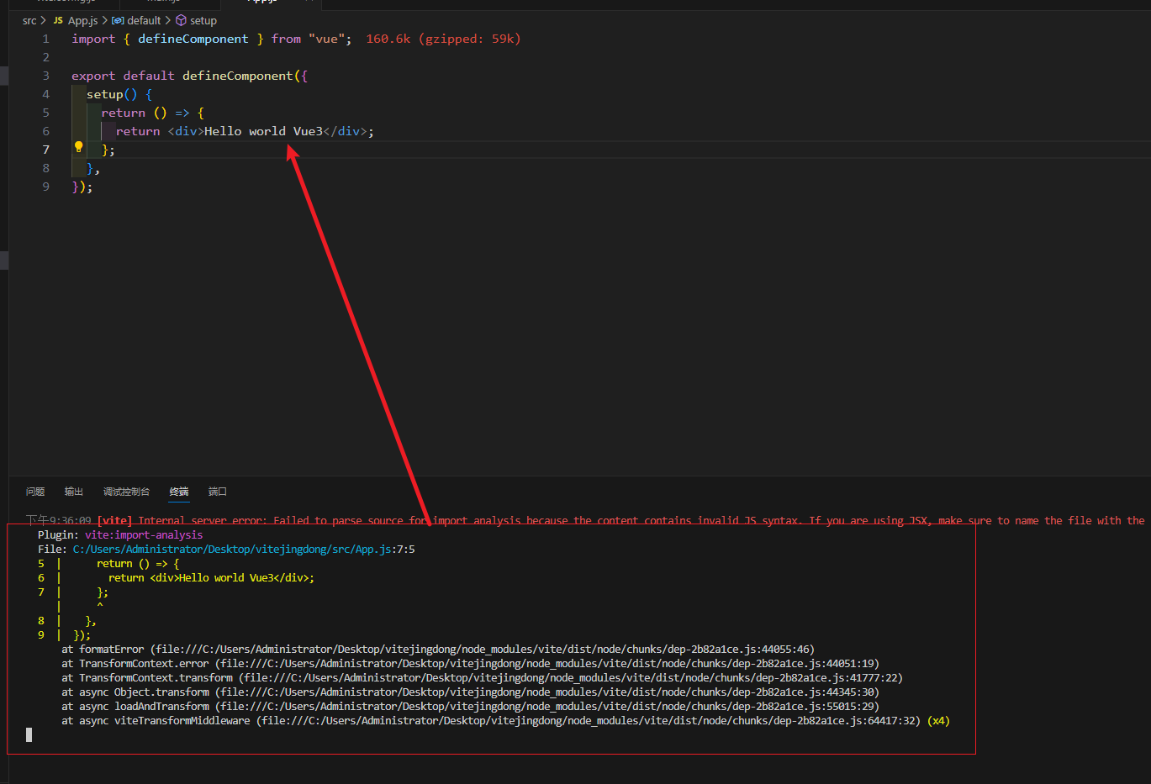Click the [vite] tag in the terminal error line
The width and height of the screenshot is (1151, 784).
114,521
